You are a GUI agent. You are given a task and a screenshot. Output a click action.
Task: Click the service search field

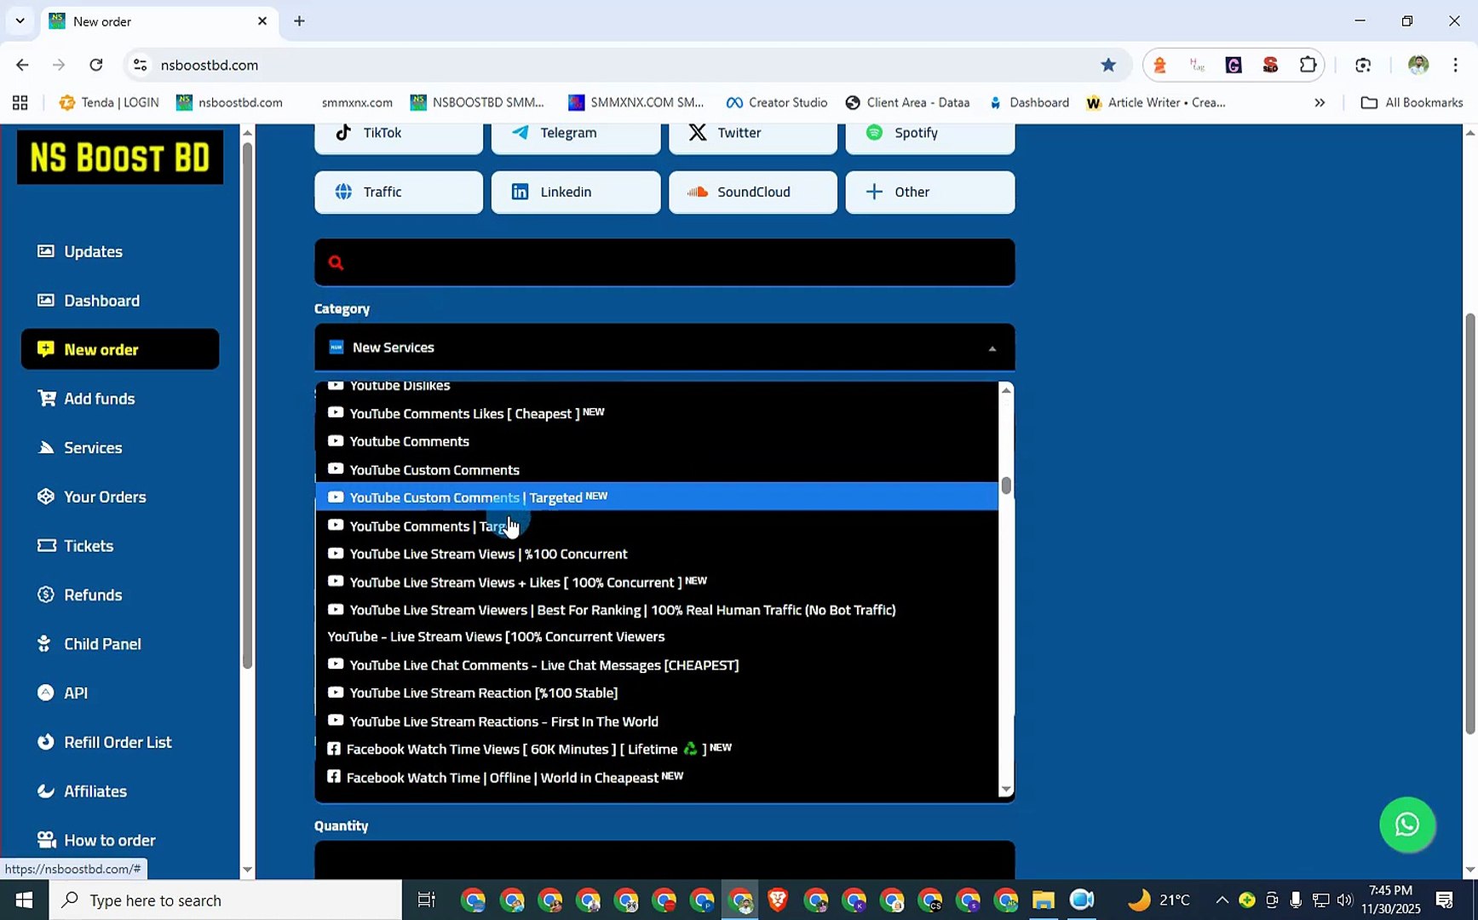[x=664, y=262]
